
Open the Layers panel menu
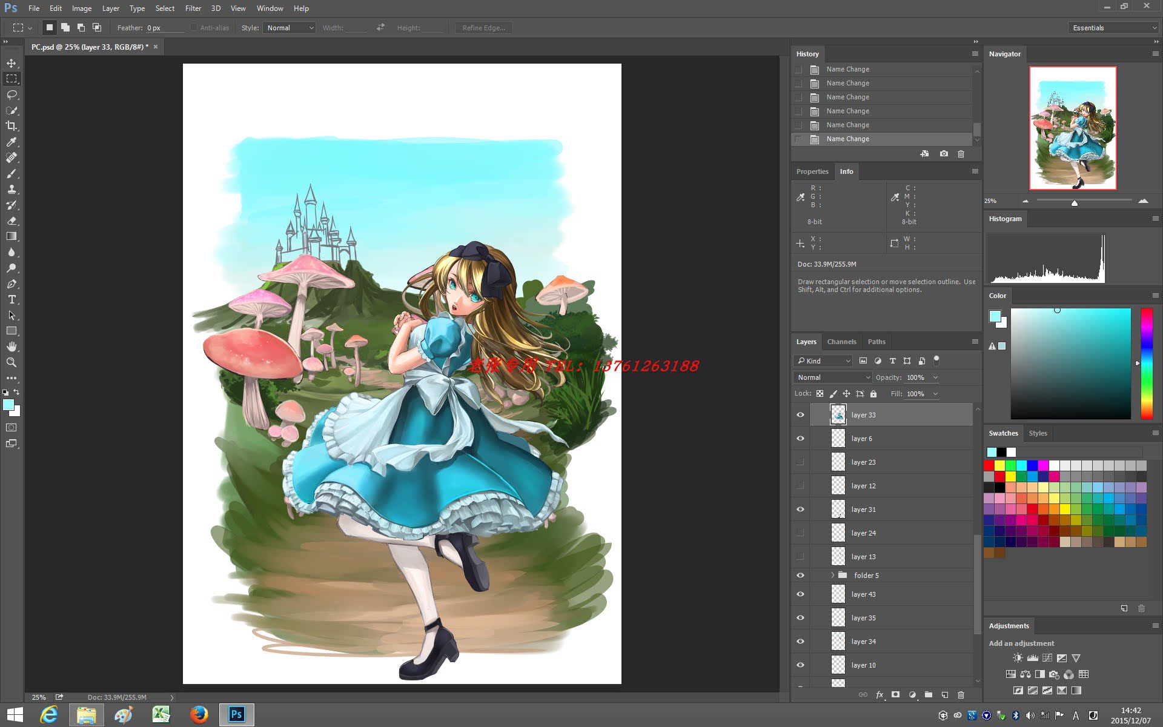tap(975, 342)
